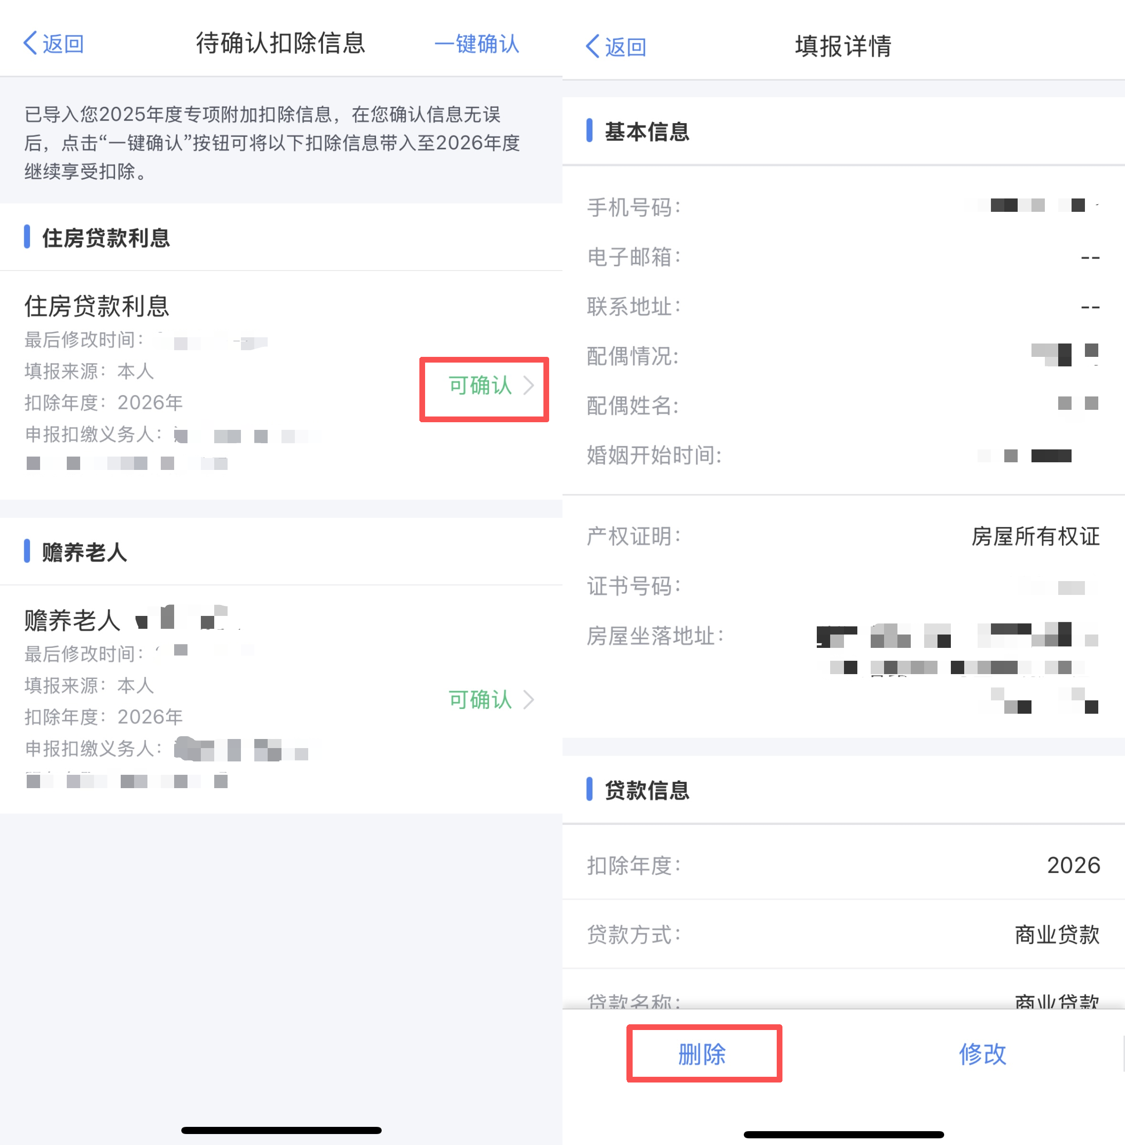The height and width of the screenshot is (1145, 1125).
Task: Tap 删除 to delete this filing
Action: 703,1054
